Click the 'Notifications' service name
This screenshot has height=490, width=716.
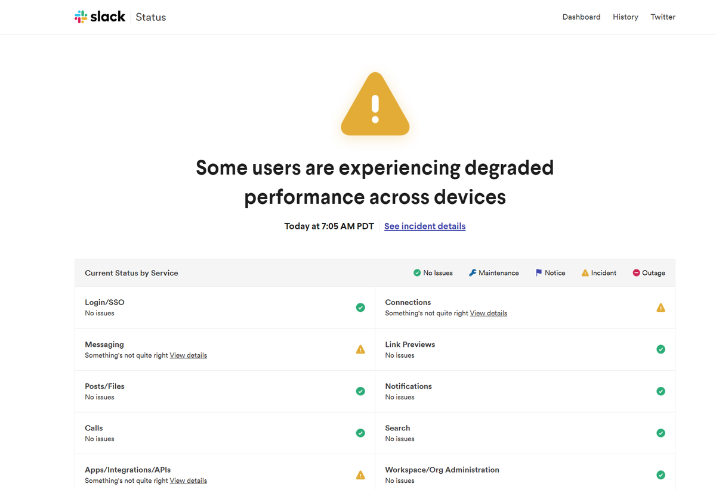tap(408, 386)
